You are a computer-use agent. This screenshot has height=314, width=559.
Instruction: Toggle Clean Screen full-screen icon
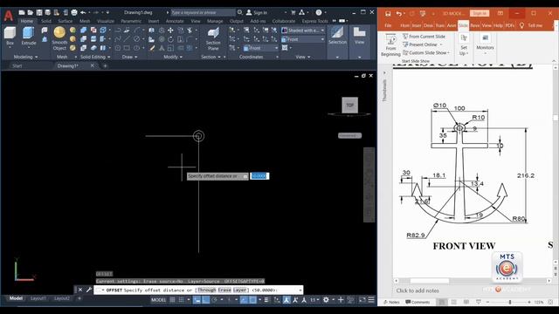(362, 300)
